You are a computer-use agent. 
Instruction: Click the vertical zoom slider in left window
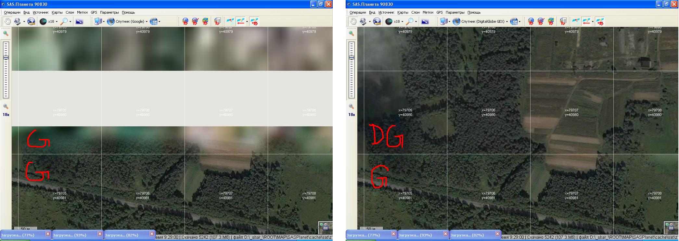click(6, 70)
